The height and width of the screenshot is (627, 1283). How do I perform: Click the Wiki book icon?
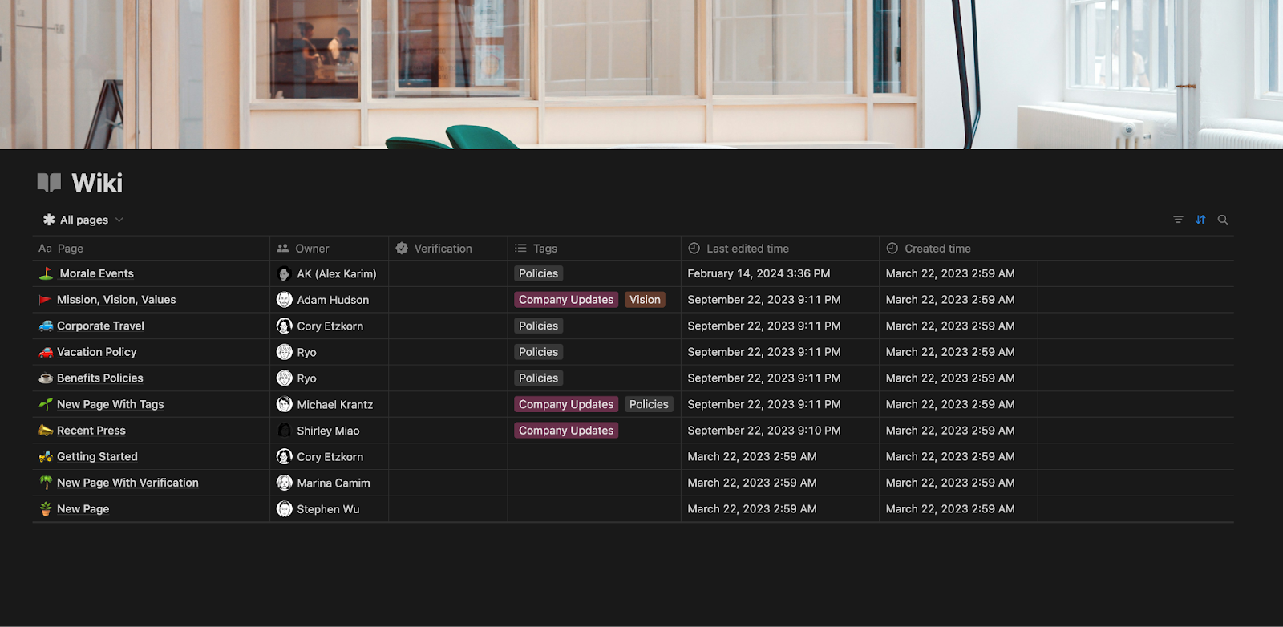[49, 183]
